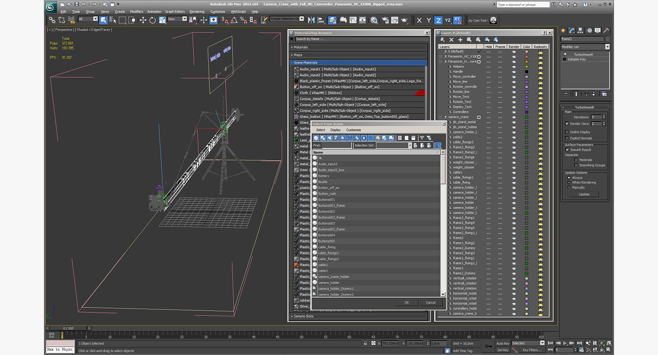Click the Mirror tool icon
The height and width of the screenshot is (355, 658).
[311, 20]
